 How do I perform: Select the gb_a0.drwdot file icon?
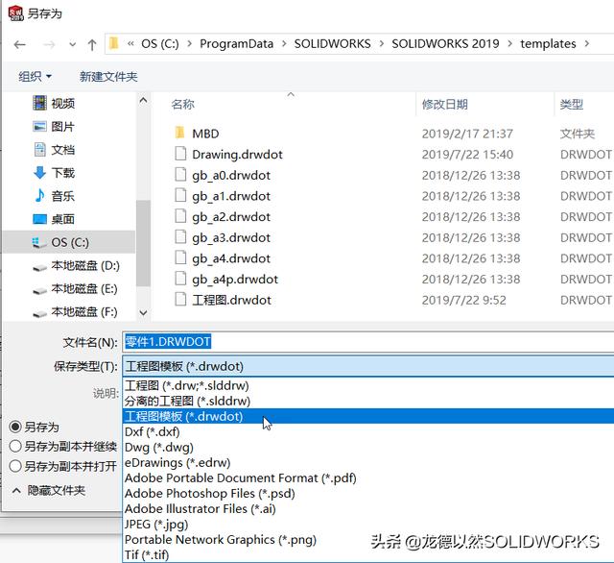[180, 174]
